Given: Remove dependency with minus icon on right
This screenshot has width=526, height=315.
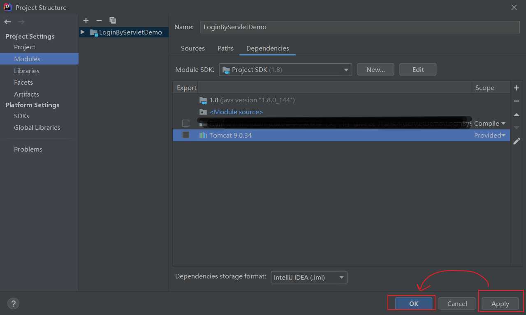Looking at the screenshot, I should [x=517, y=101].
